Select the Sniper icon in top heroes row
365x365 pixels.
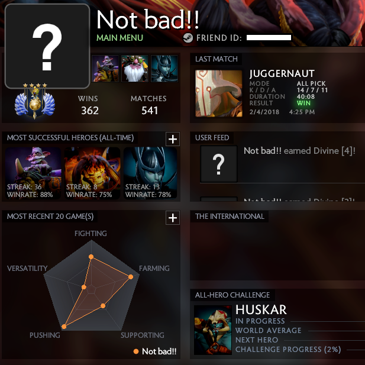click(135, 69)
